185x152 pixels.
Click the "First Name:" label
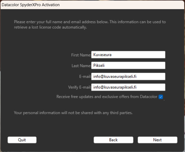pos(81,55)
